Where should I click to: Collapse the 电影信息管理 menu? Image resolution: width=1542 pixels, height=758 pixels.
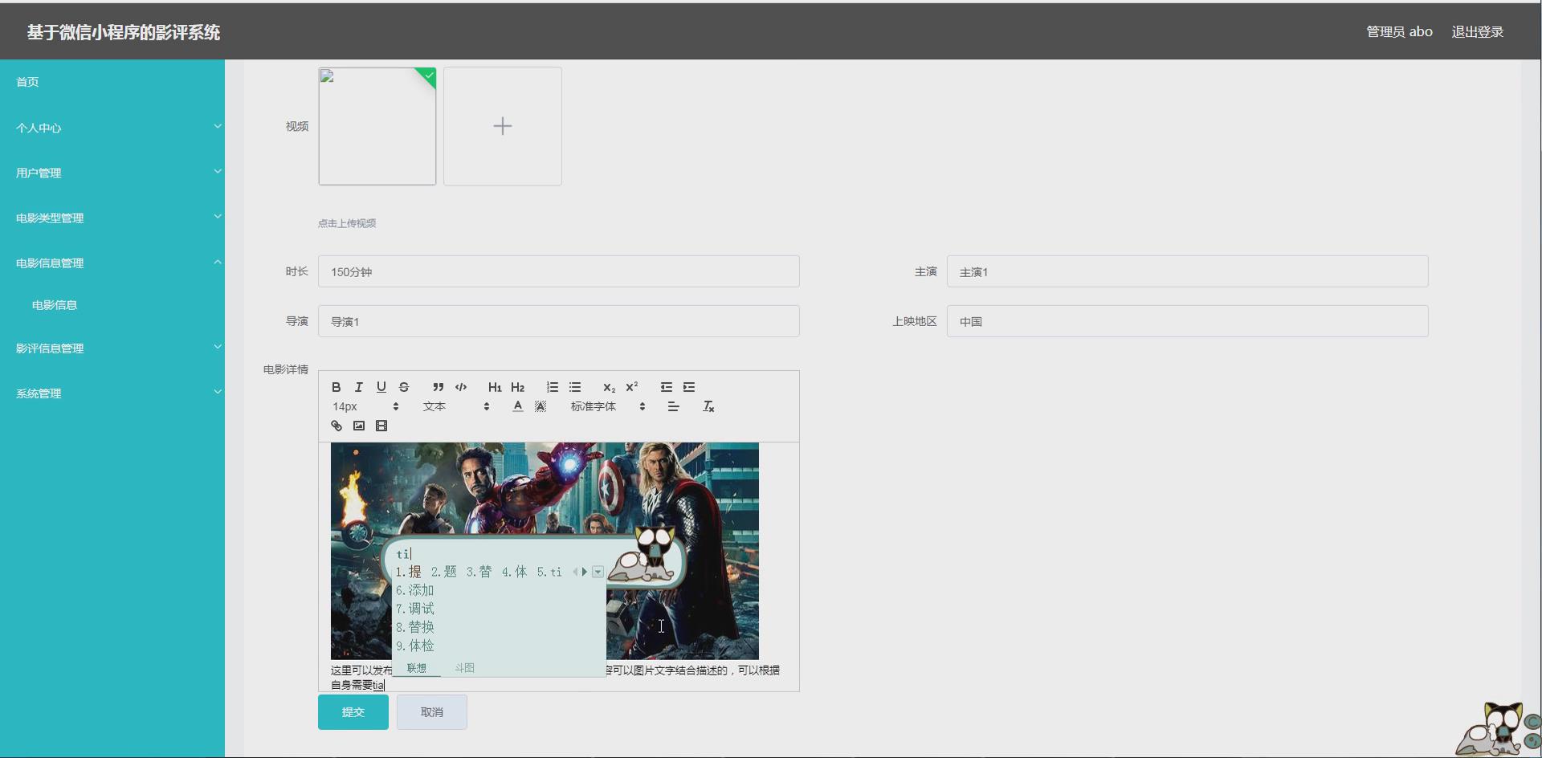(x=112, y=263)
